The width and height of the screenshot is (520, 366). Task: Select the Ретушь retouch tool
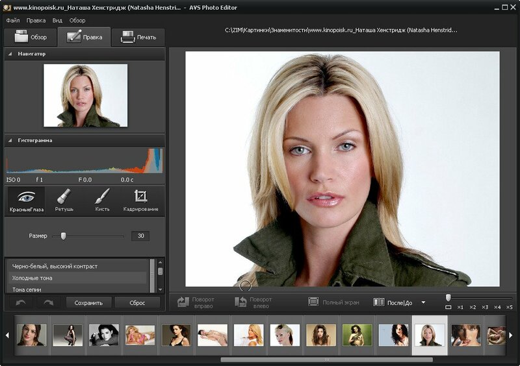[x=64, y=200]
